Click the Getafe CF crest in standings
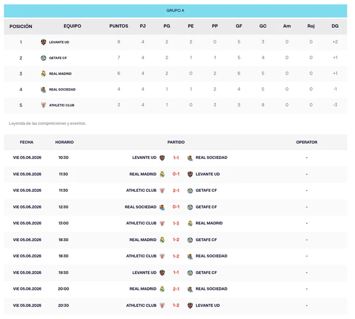The width and height of the screenshot is (355, 319). point(43,58)
